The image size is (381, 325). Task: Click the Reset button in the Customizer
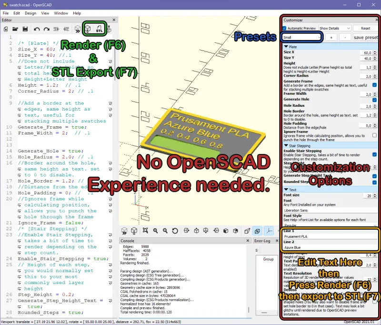(x=365, y=28)
